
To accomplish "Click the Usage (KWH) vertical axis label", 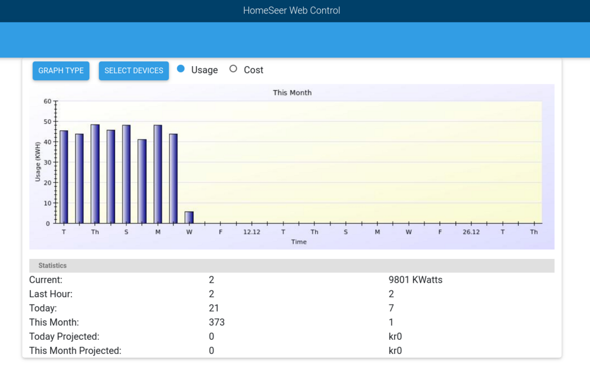I will (x=38, y=162).
